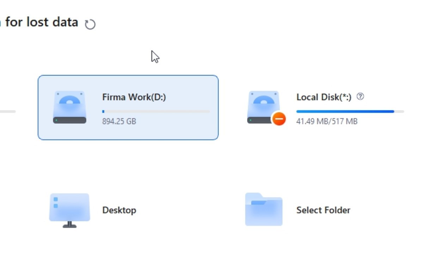Click the gray unused end of Local Disk bar
Viewport: 423px width, 258px height.
pyautogui.click(x=399, y=111)
